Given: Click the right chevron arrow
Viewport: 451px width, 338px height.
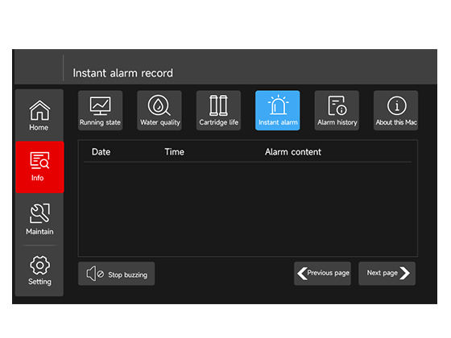Looking at the screenshot, I should [x=404, y=274].
